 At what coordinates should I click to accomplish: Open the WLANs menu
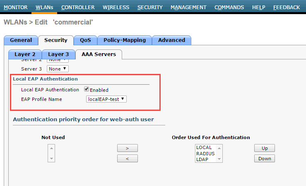[44, 7]
